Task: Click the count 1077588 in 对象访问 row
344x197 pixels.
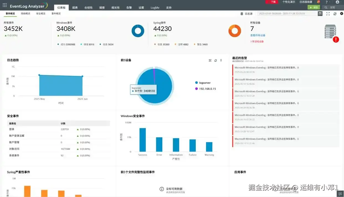Action: (66, 149)
